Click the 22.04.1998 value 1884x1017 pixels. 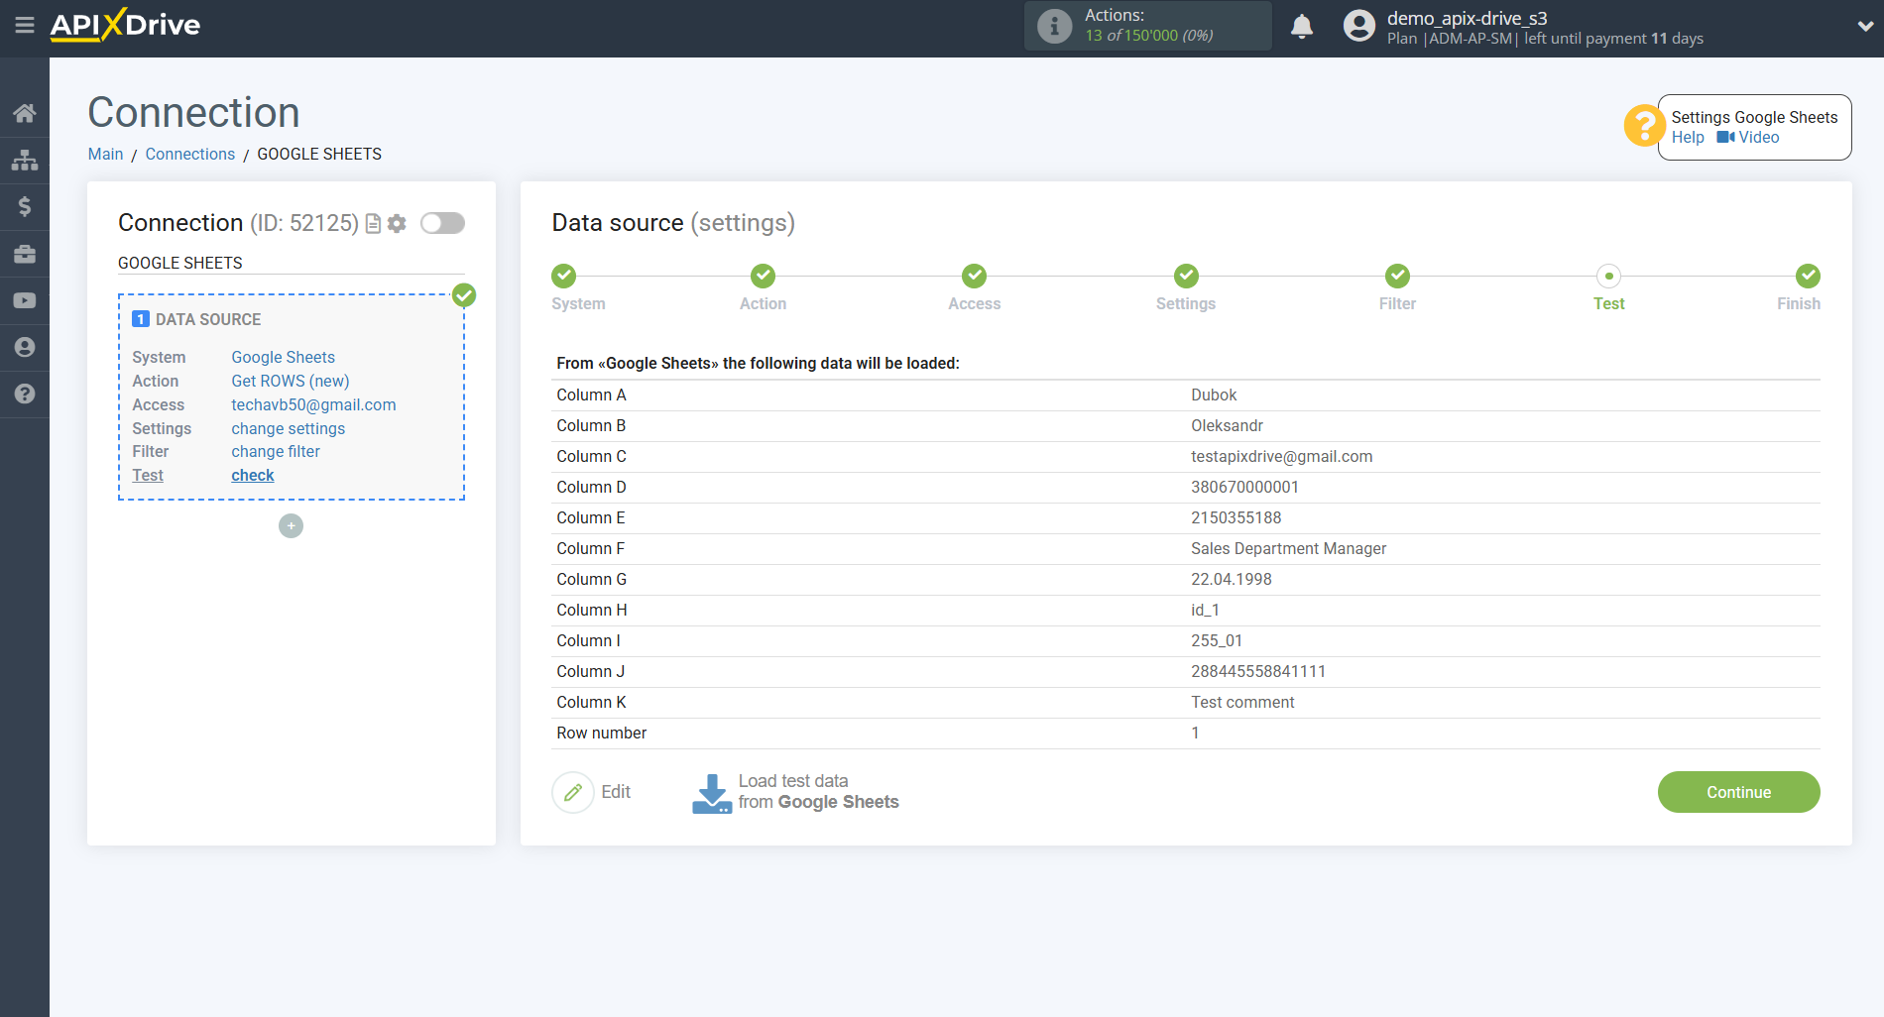point(1231,579)
